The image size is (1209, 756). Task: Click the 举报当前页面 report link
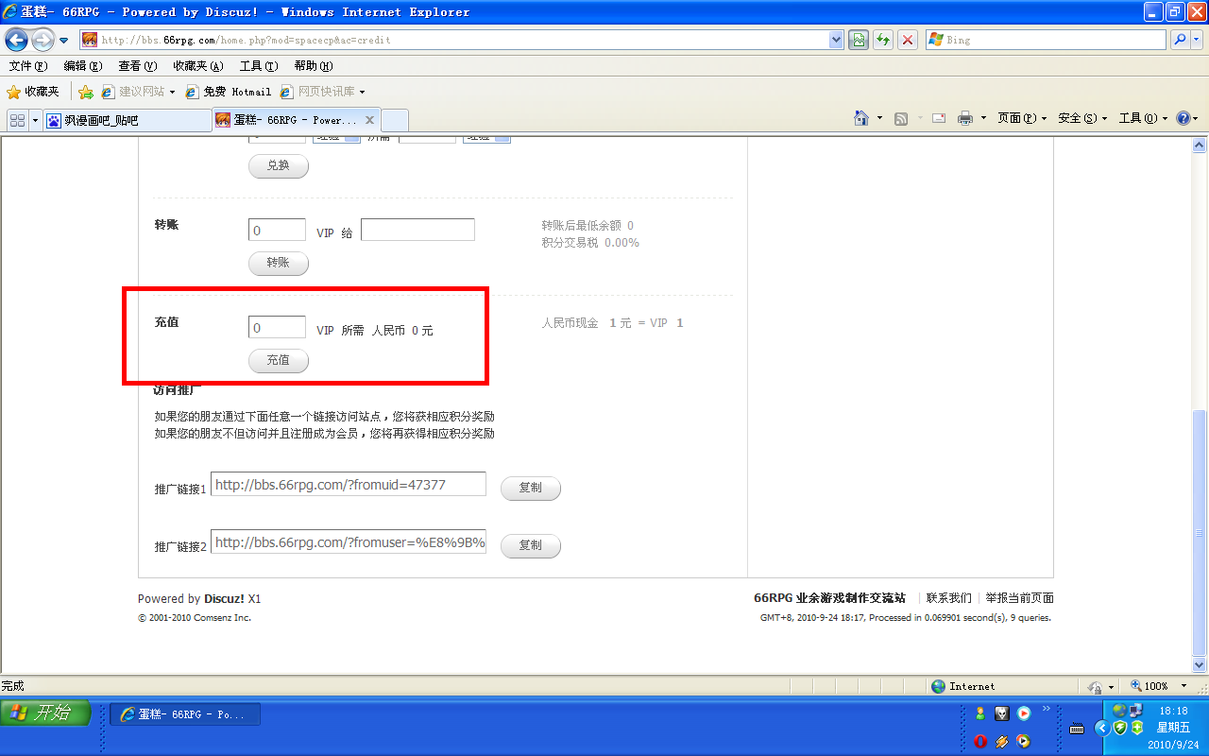pos(1020,598)
